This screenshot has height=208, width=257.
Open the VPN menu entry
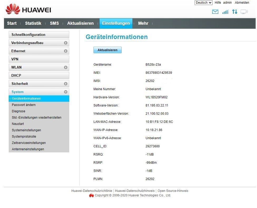[39, 59]
